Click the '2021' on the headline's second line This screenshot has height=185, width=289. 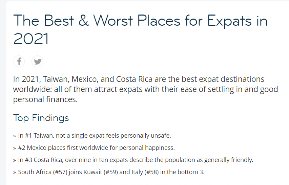[x=31, y=39]
